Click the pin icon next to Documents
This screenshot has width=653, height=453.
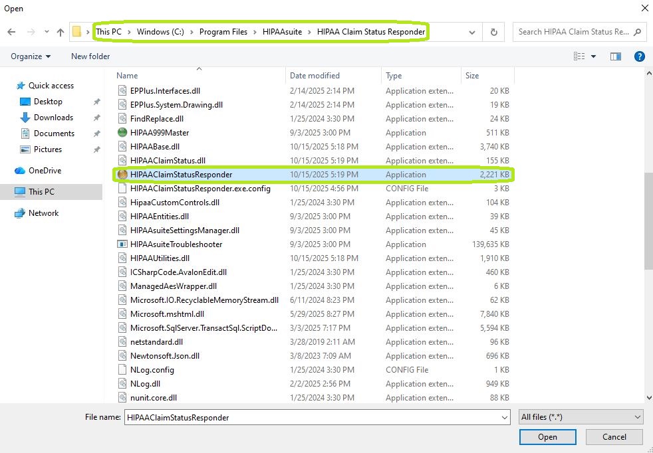96,133
